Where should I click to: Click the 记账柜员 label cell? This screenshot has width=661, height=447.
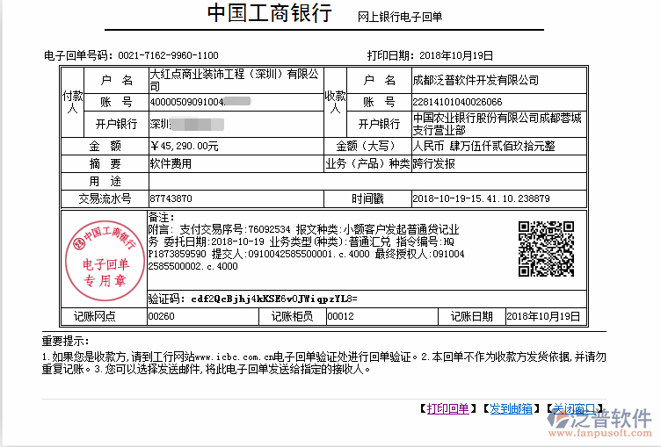pos(292,316)
